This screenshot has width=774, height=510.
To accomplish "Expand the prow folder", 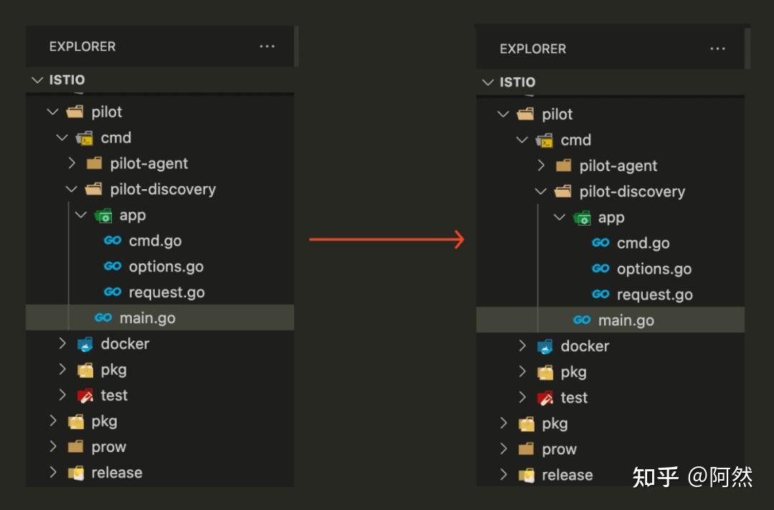I will tap(53, 446).
